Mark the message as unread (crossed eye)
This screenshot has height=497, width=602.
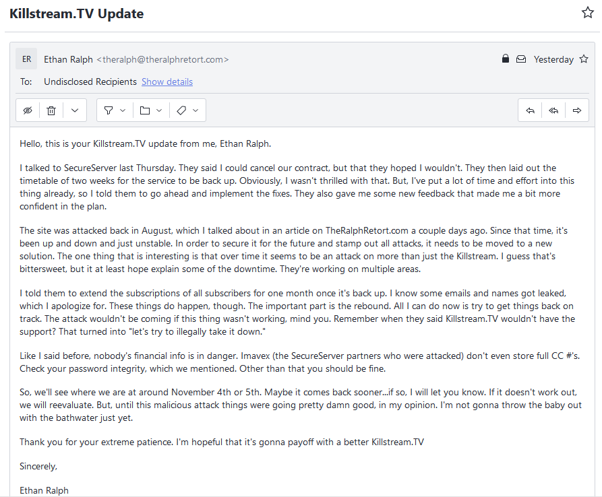click(28, 110)
